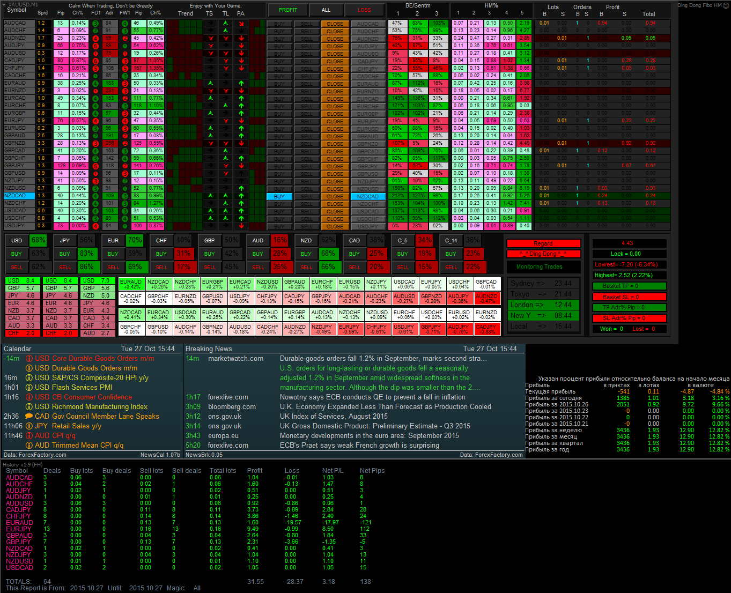Select the JPY currency basket button
The width and height of the screenshot is (731, 593).
click(65, 240)
